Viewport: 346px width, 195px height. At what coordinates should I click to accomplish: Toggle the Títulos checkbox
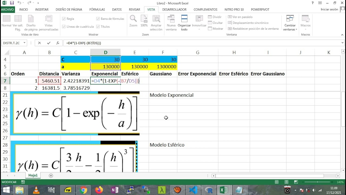[x=98, y=27]
